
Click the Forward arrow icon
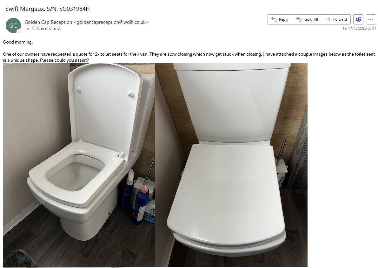[328, 19]
